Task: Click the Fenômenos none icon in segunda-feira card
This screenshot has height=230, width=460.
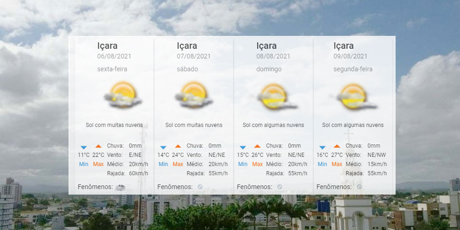Action: (x=359, y=187)
